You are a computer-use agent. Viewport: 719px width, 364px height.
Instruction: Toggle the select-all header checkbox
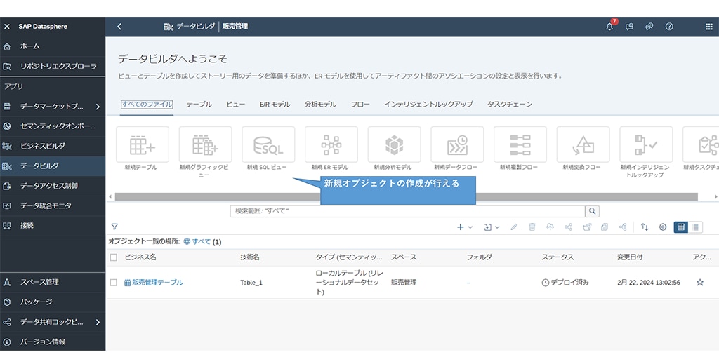(114, 257)
